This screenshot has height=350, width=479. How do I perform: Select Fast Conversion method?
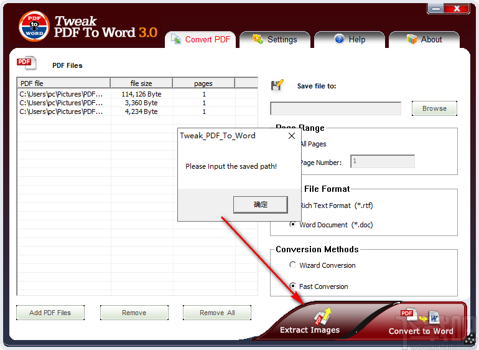[x=292, y=286]
